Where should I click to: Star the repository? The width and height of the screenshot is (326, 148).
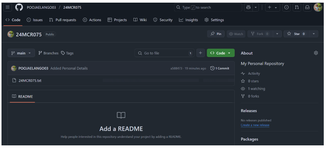point(296,34)
